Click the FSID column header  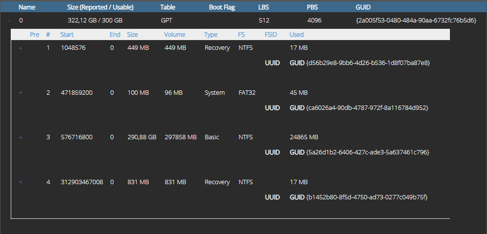[271, 35]
